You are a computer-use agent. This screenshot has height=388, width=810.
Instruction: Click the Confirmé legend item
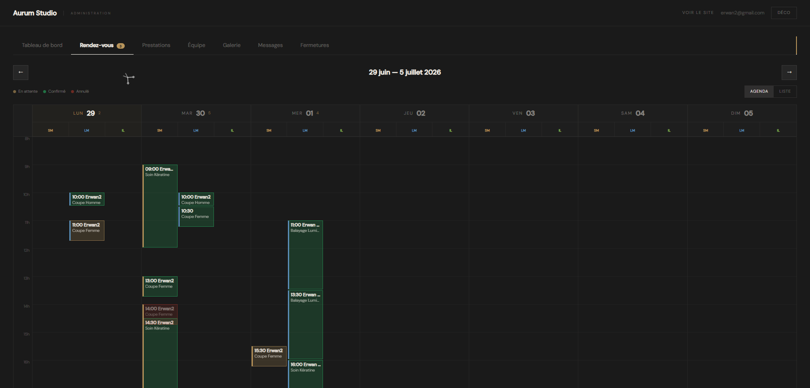[x=54, y=91]
